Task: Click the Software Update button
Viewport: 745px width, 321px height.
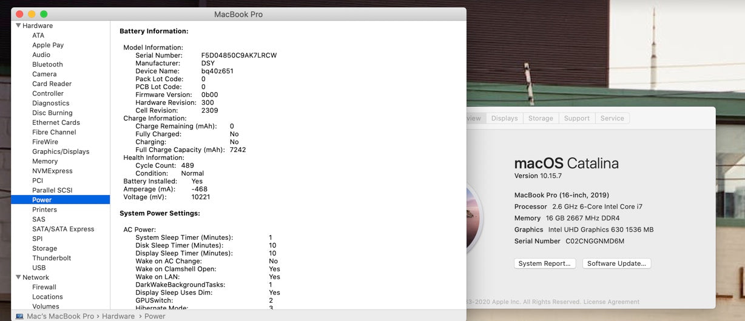Action: [616, 263]
